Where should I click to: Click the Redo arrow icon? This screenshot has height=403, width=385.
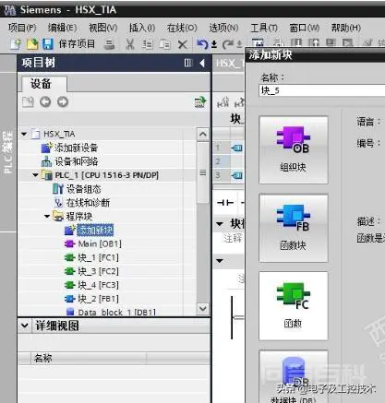pyautogui.click(x=228, y=44)
